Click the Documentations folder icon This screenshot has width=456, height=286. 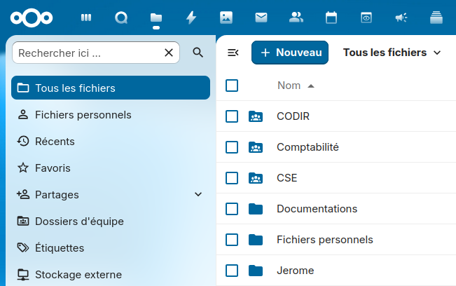[256, 209]
